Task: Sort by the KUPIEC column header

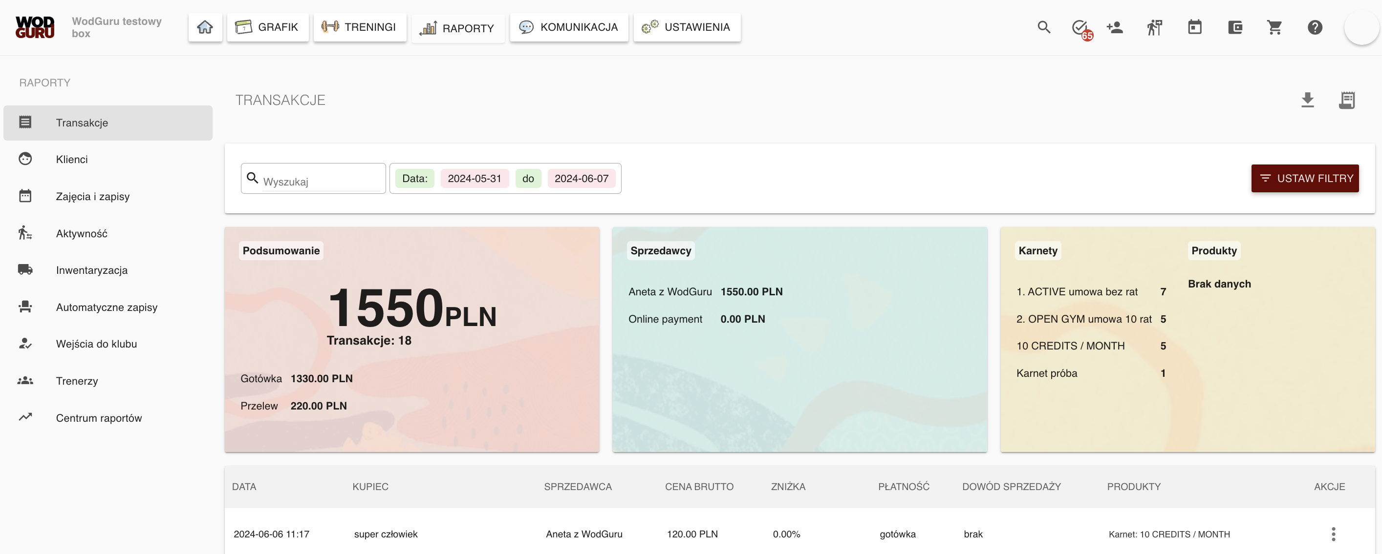Action: coord(370,487)
